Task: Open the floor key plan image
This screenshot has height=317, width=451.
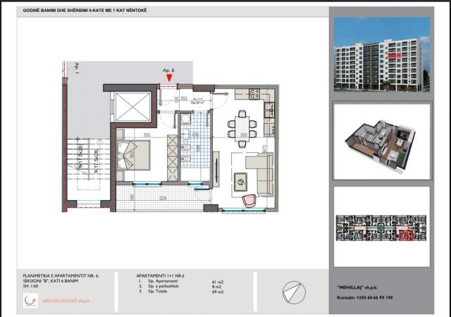Action: (x=382, y=227)
